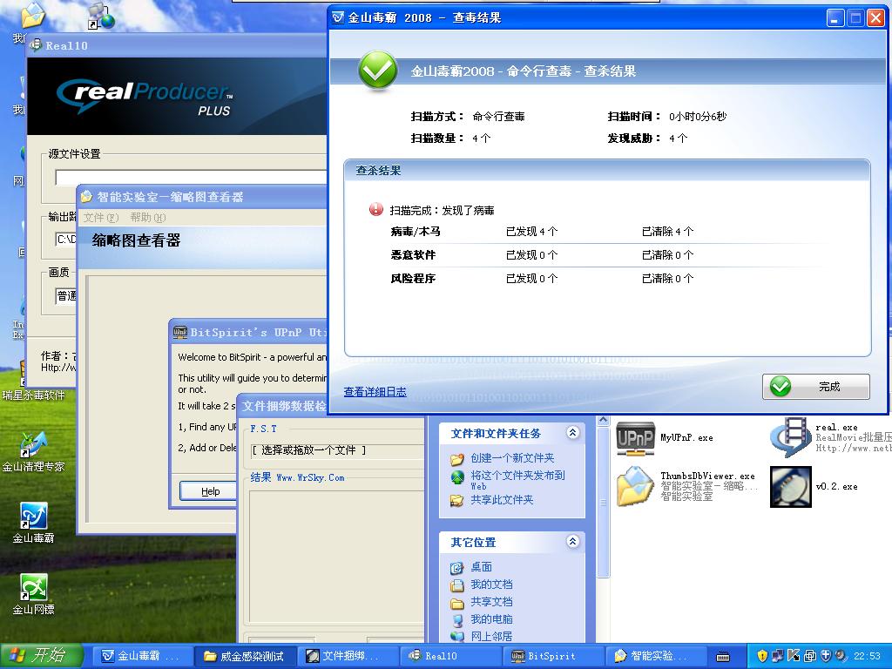Open 我的电脑 in other places
The image size is (892, 669).
click(x=491, y=619)
